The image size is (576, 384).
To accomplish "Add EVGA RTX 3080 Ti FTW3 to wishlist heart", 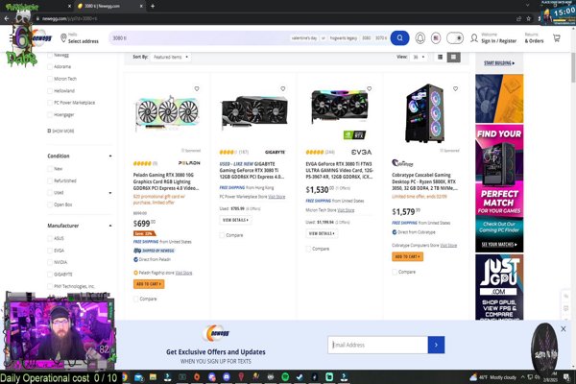I will 370,88.
